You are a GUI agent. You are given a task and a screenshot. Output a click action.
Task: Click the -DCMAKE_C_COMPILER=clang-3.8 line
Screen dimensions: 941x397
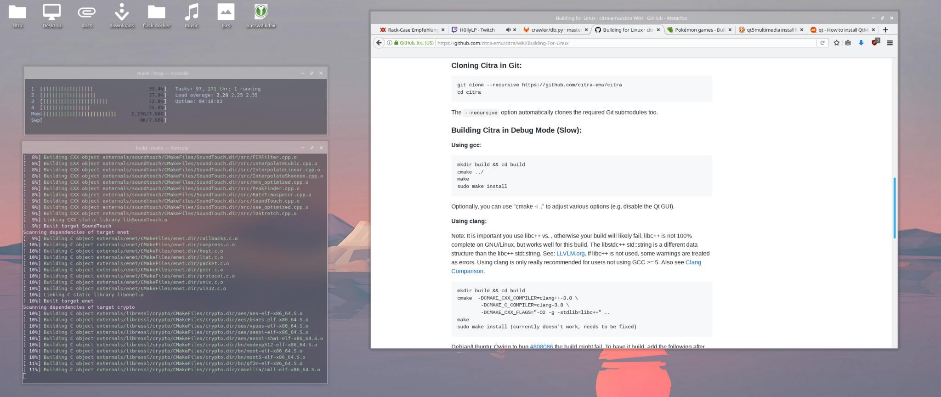[x=525, y=305]
